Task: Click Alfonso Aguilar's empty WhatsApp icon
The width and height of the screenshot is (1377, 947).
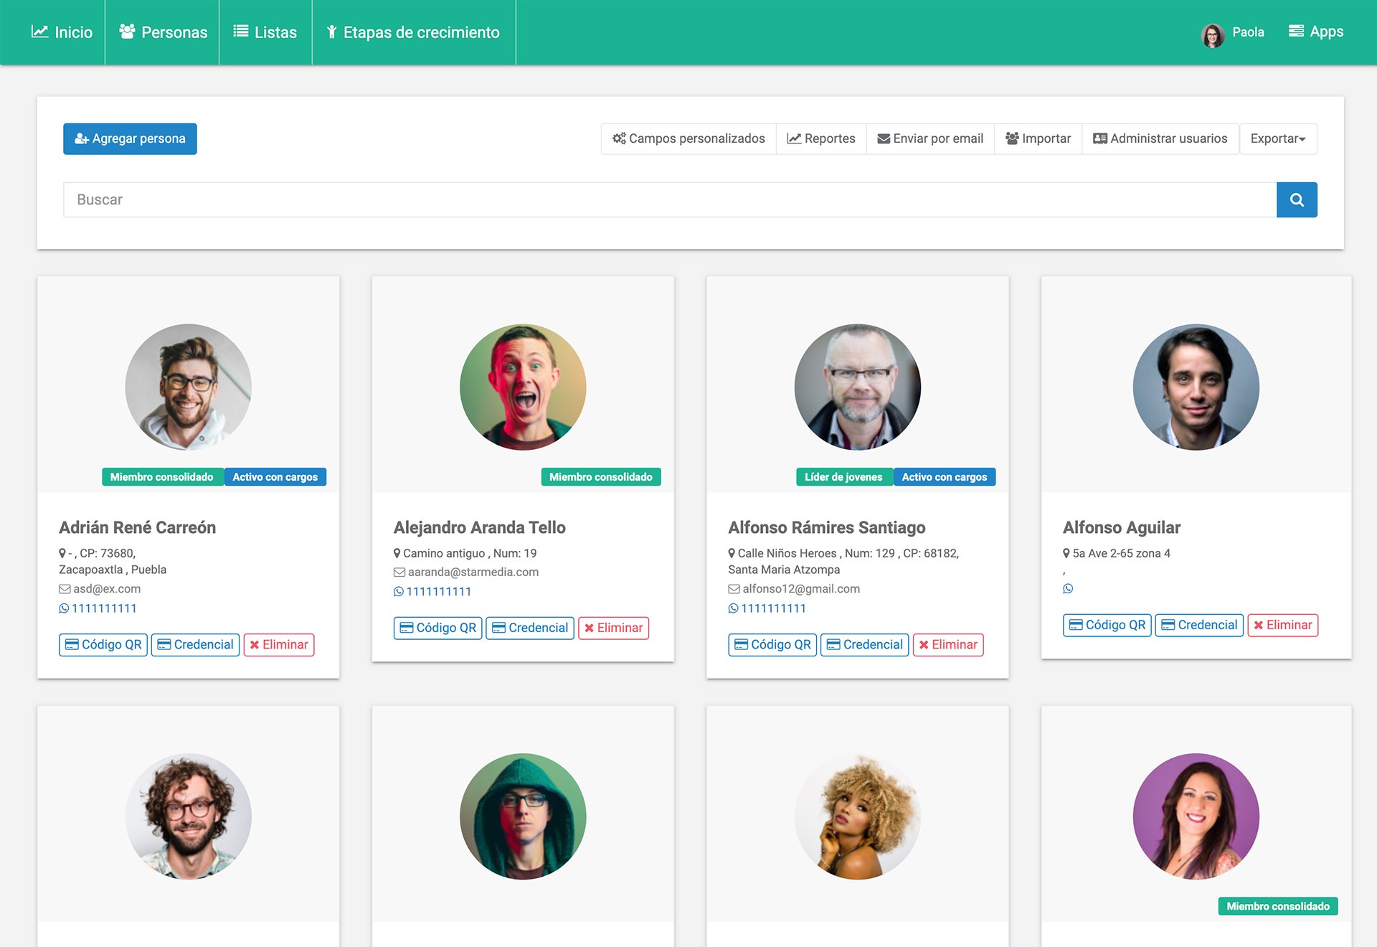Action: pyautogui.click(x=1068, y=588)
